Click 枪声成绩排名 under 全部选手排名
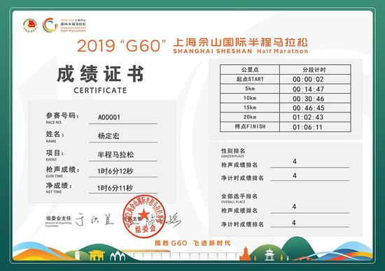The height and width of the screenshot is (271, 385). pos(239,210)
